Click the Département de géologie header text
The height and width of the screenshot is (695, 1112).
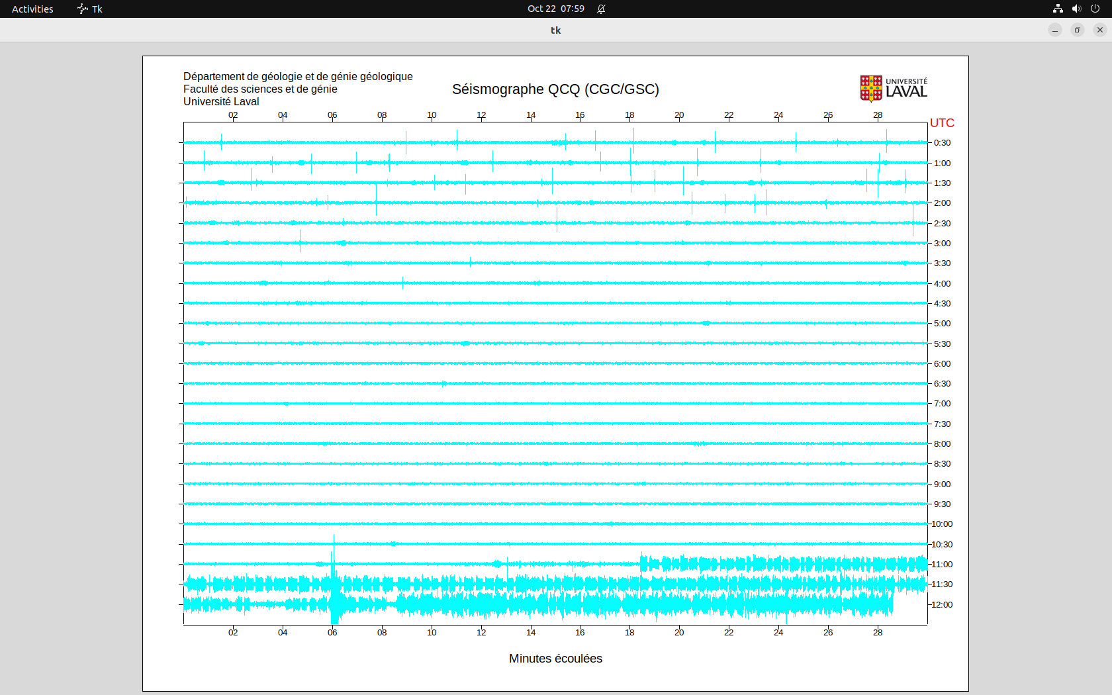pyautogui.click(x=298, y=77)
